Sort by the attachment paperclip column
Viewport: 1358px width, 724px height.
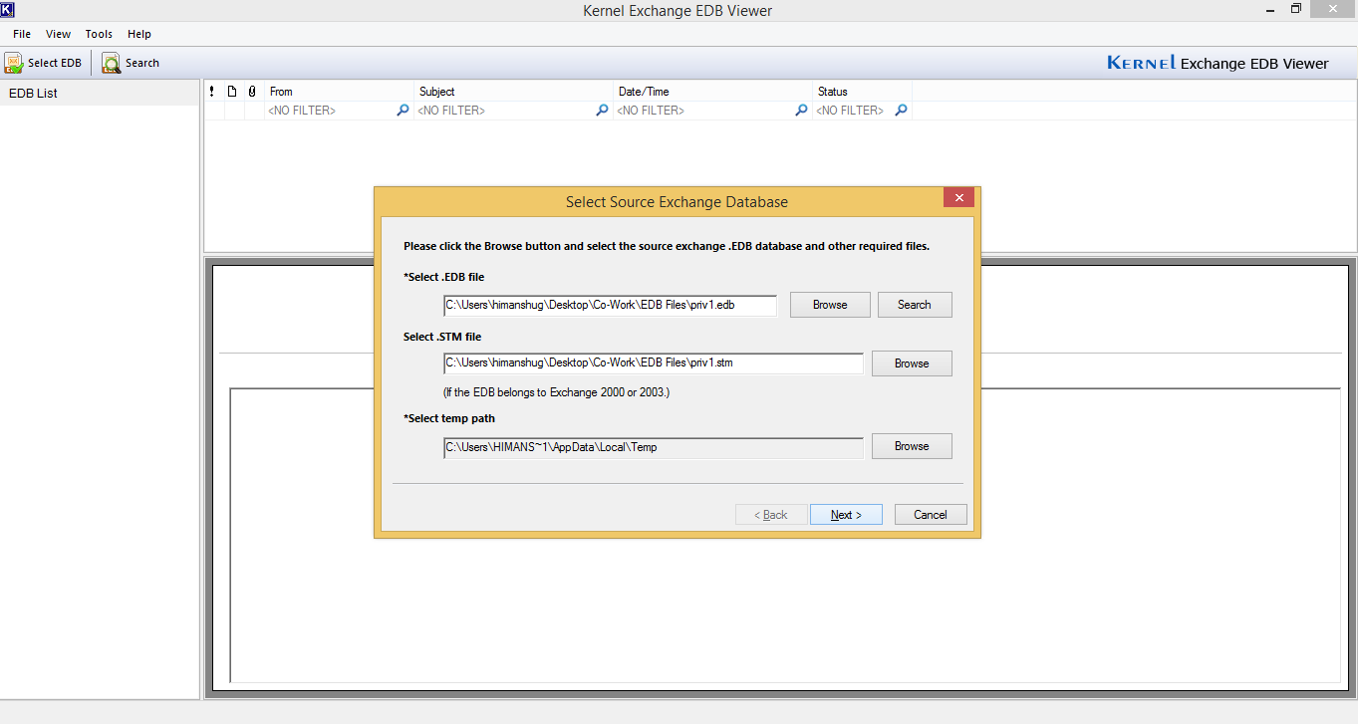[253, 91]
